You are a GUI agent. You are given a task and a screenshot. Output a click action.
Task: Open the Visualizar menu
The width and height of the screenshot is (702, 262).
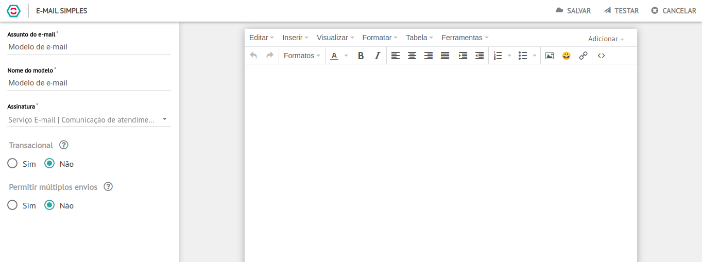coord(335,38)
